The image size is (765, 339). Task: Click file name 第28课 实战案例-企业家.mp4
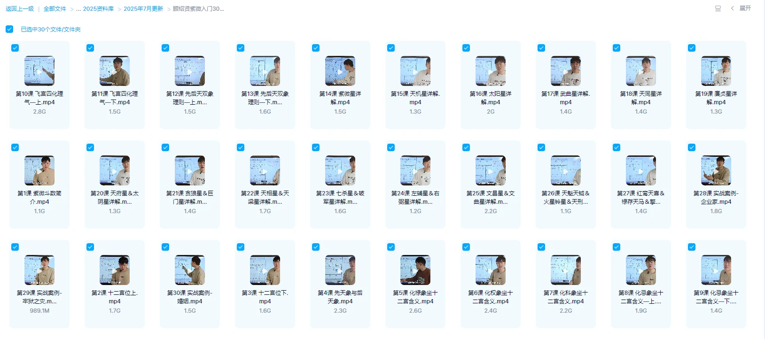point(716,197)
